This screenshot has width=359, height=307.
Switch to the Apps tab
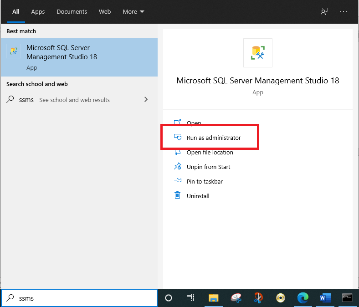pos(38,12)
